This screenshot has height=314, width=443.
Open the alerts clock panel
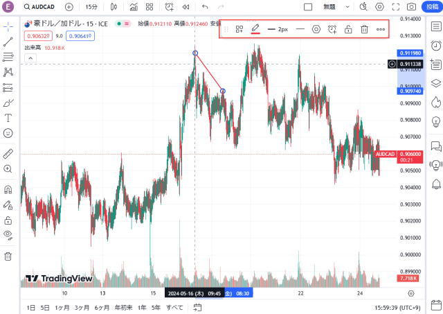click(x=436, y=45)
